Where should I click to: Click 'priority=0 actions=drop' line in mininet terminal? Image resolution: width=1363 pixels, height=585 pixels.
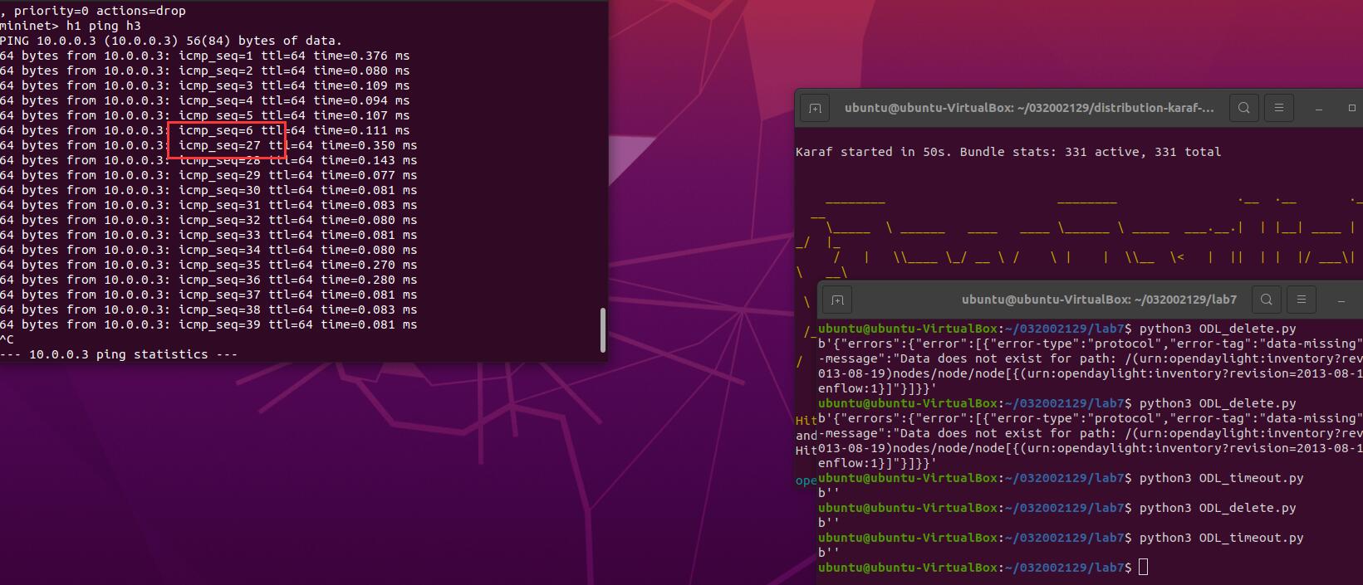tap(93, 11)
